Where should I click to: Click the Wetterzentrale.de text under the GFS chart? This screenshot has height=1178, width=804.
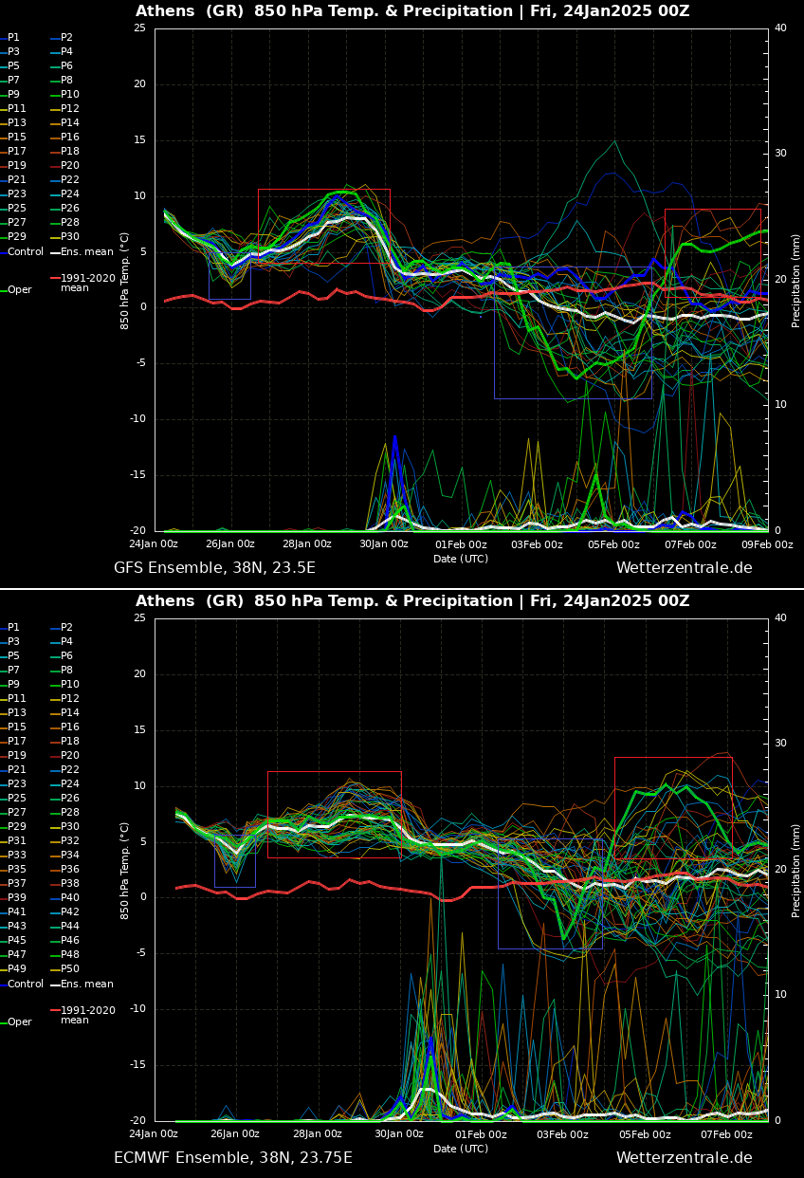[x=684, y=568]
